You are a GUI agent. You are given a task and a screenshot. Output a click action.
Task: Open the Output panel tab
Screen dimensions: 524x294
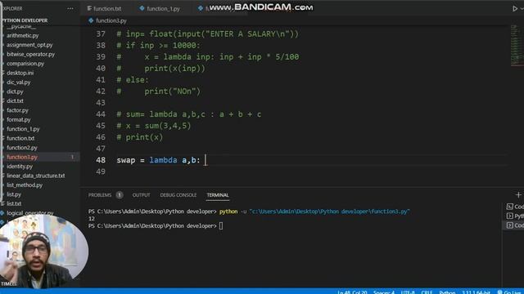[141, 195]
